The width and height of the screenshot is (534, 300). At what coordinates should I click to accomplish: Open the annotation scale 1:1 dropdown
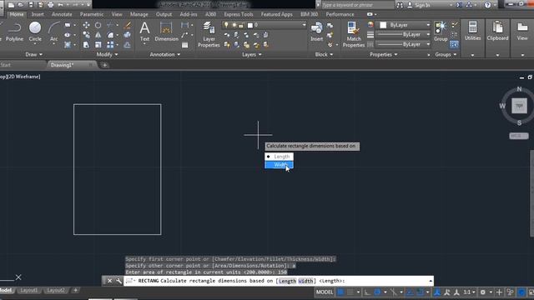(x=468, y=292)
